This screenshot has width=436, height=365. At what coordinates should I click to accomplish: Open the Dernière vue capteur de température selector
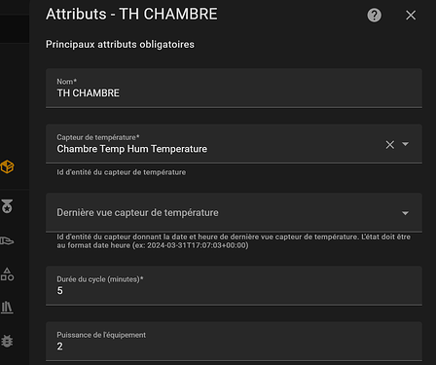coord(234,212)
